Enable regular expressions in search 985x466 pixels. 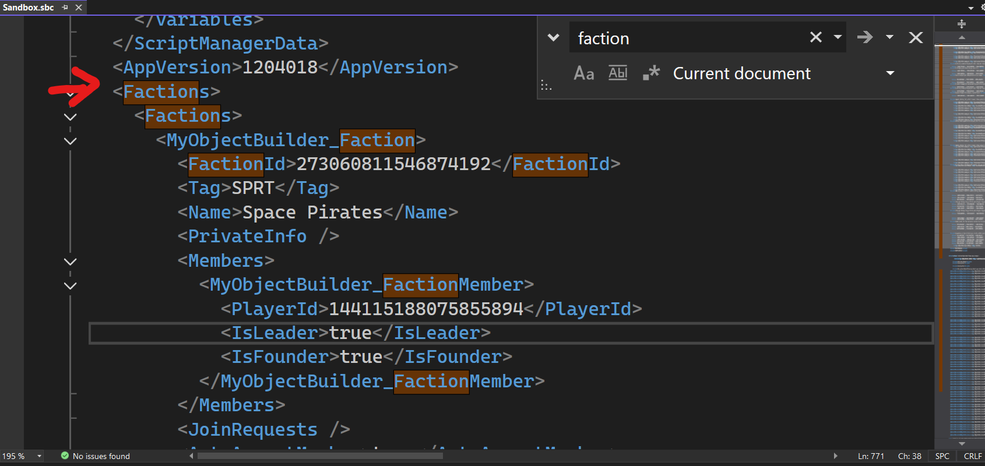tap(651, 73)
